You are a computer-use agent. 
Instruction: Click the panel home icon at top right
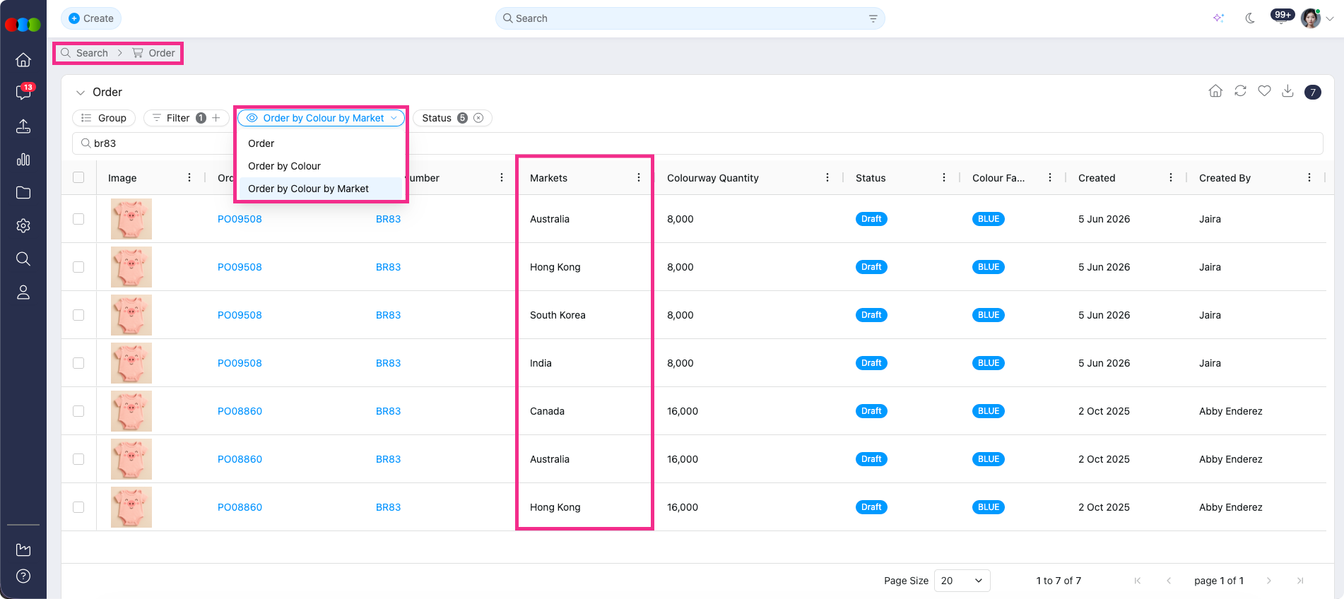coord(1215,91)
